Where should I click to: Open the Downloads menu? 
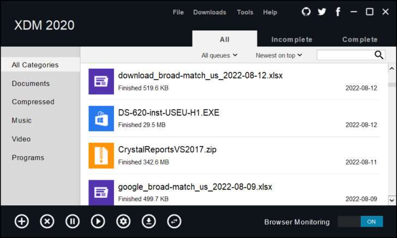209,12
